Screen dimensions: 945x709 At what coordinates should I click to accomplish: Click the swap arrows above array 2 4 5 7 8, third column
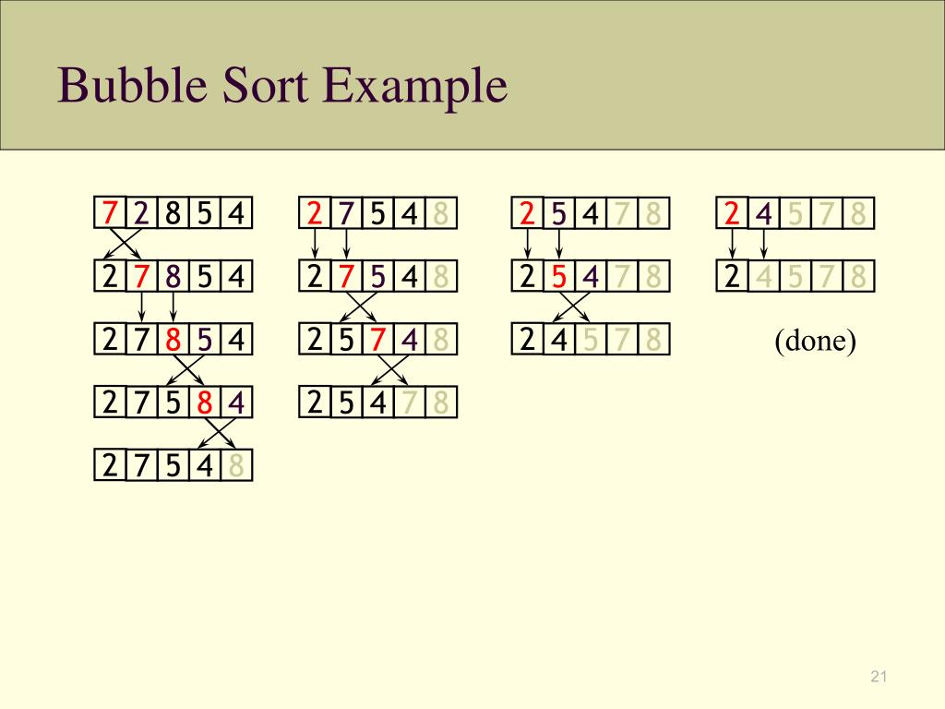pos(572,308)
